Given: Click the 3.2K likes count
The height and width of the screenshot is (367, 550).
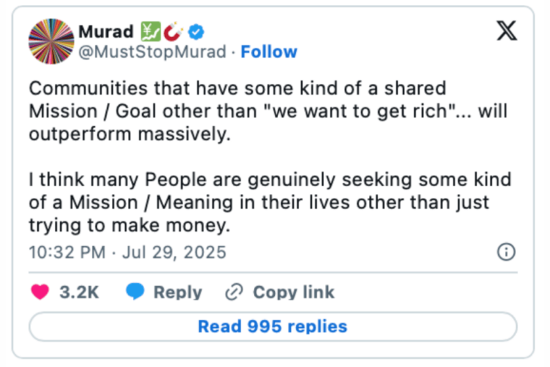Looking at the screenshot, I should (79, 293).
